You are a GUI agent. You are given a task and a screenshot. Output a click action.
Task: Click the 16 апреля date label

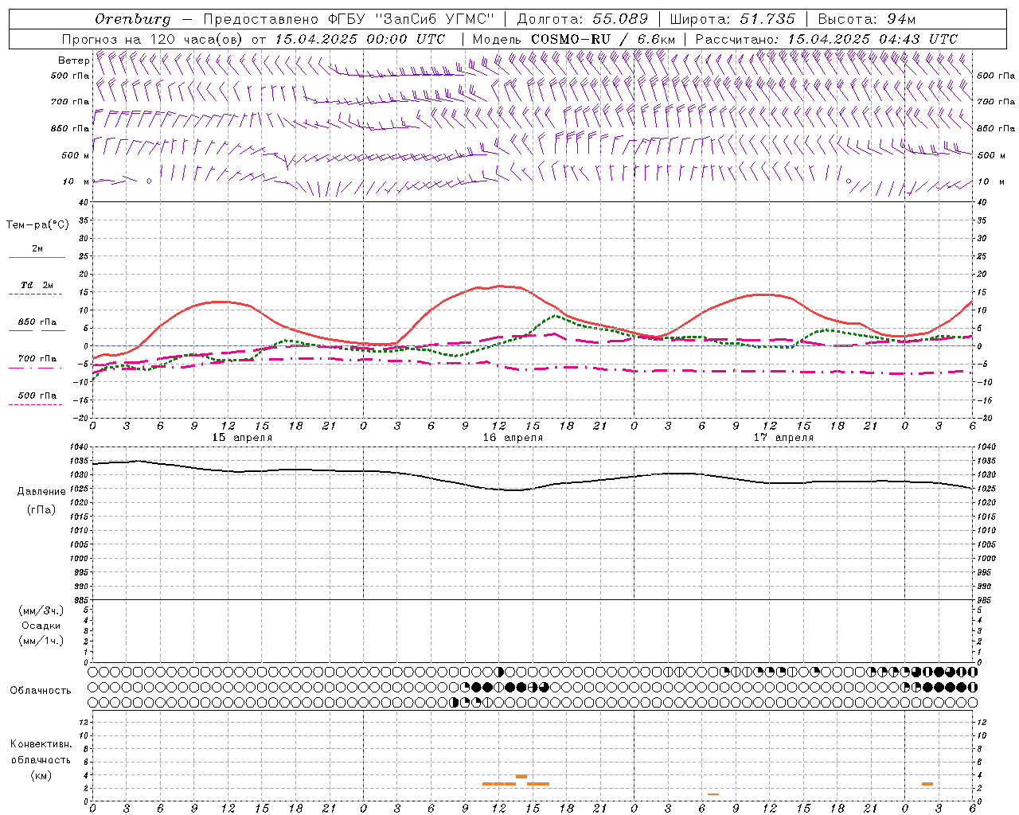point(513,438)
